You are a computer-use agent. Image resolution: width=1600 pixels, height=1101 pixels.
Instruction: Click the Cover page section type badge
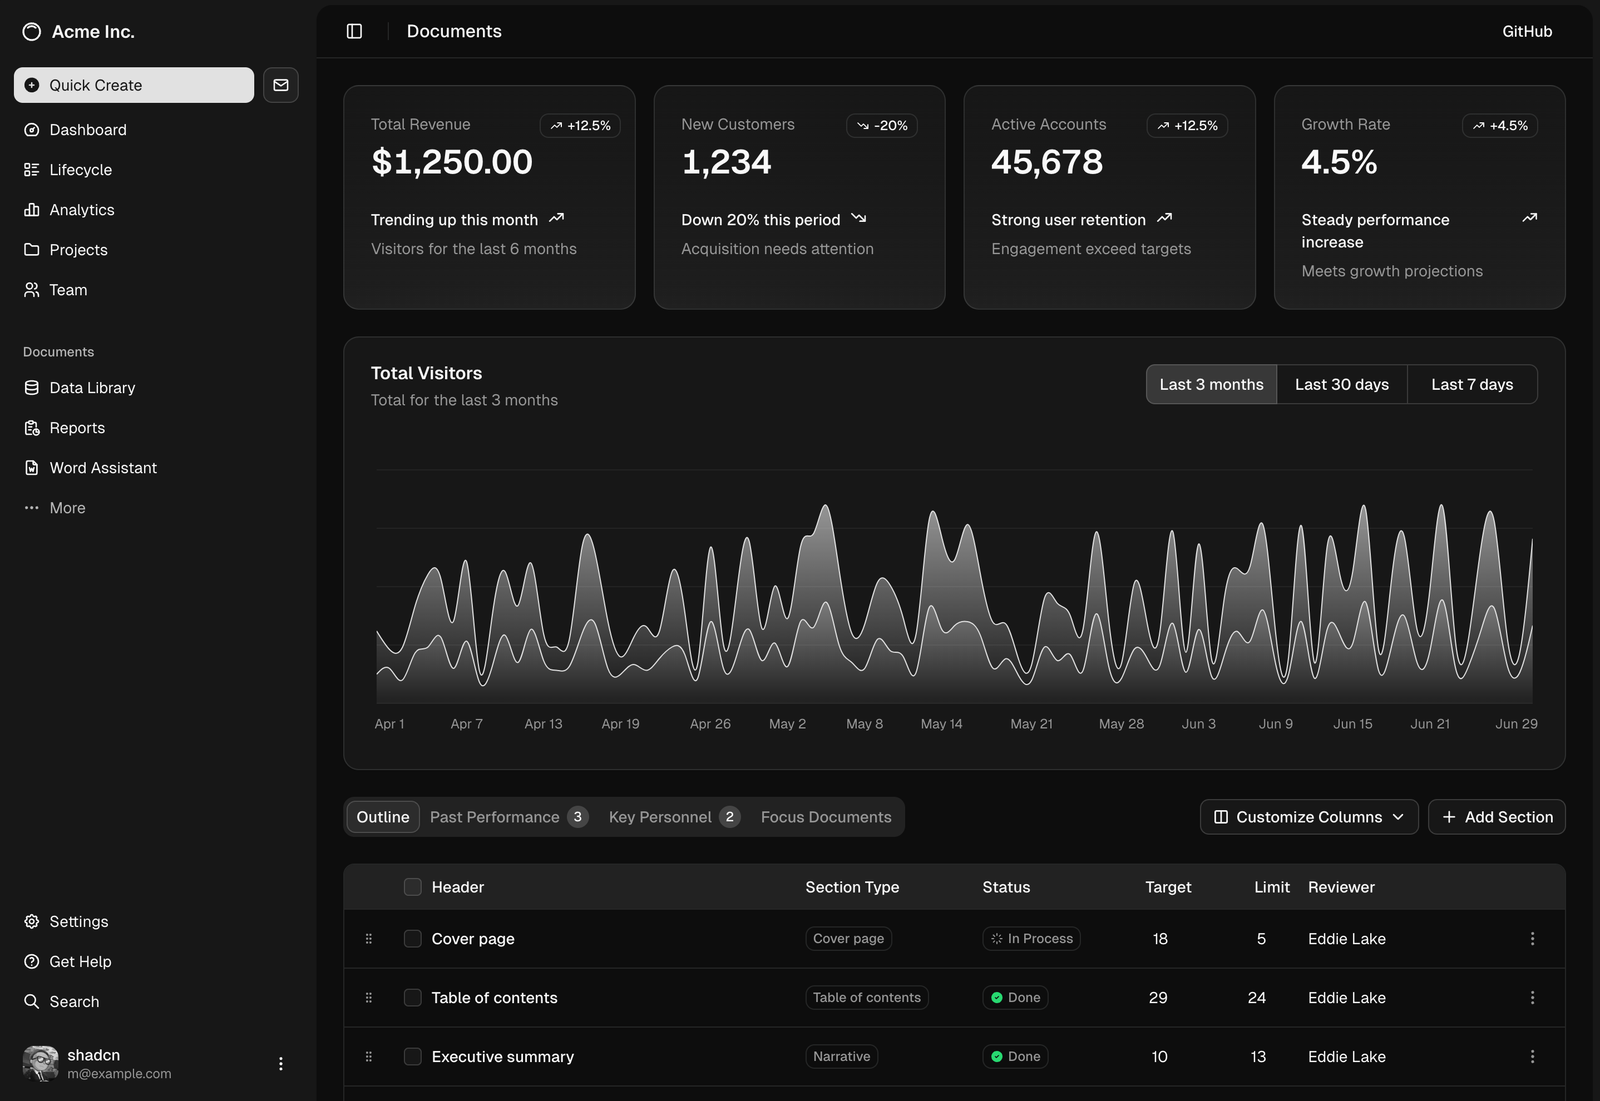pyautogui.click(x=848, y=939)
